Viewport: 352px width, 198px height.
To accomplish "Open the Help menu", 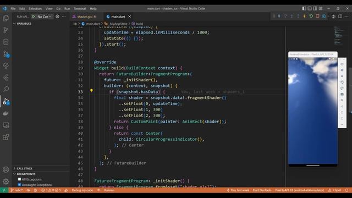I will pyautogui.click(x=93, y=9).
